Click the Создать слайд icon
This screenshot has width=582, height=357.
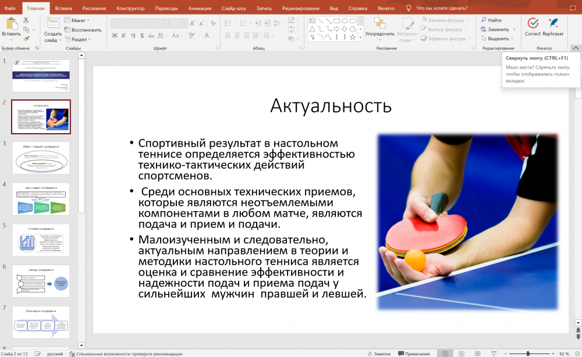click(53, 23)
